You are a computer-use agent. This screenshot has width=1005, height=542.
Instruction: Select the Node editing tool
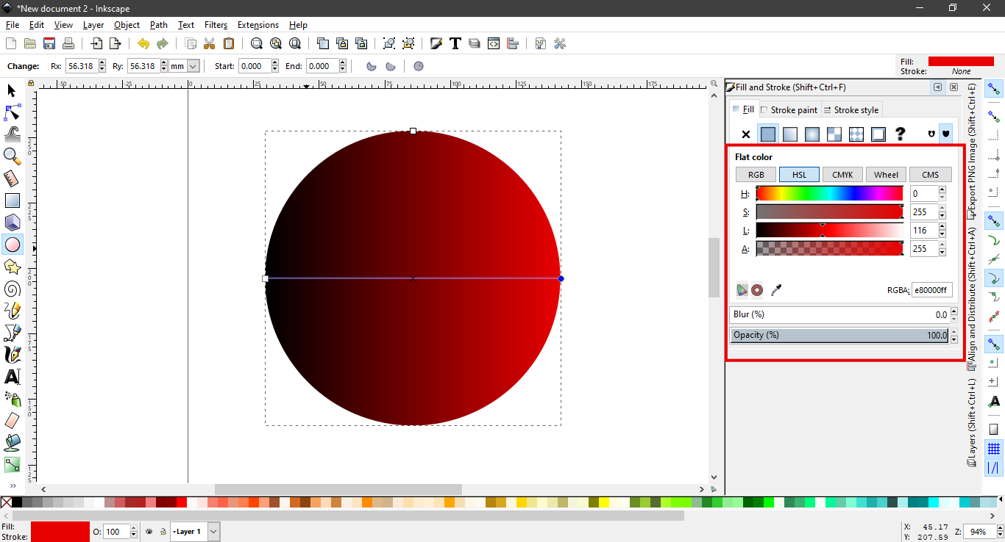[x=12, y=112]
